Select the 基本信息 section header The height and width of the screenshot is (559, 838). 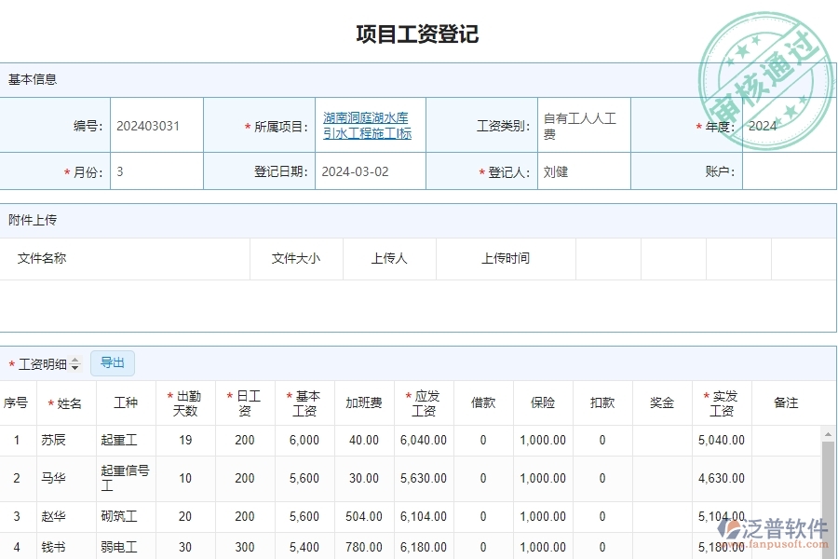click(32, 79)
